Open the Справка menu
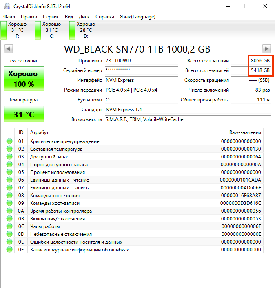The width and height of the screenshot is (275, 288). [x=105, y=17]
